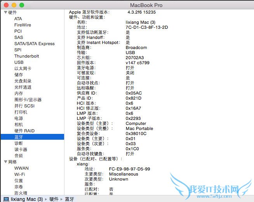The image size is (254, 202).
Task: Open the 打印机 sidebar item
Action: point(21,112)
